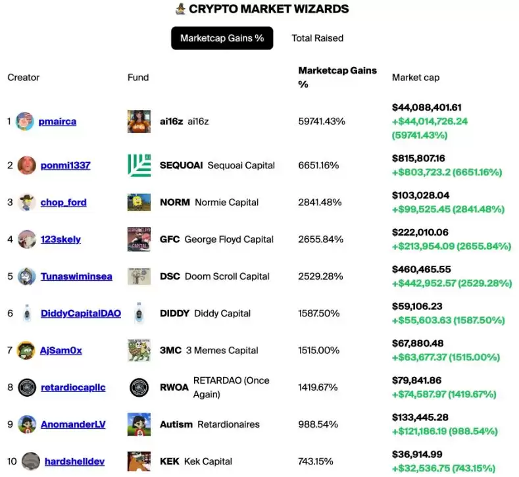
Task: Click the ai16z fund logo
Action: (139, 121)
